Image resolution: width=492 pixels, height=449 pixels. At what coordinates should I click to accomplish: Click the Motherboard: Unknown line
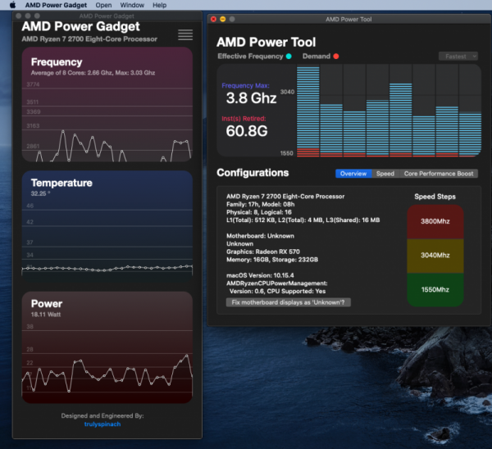260,236
